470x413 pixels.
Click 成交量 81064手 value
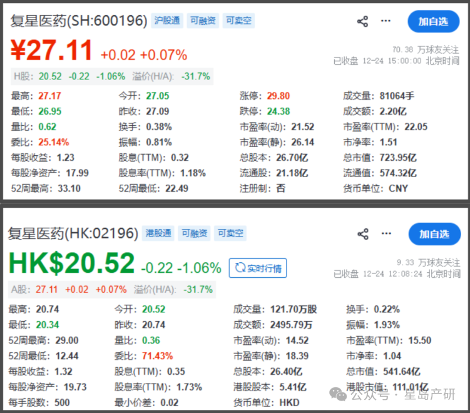click(x=397, y=96)
